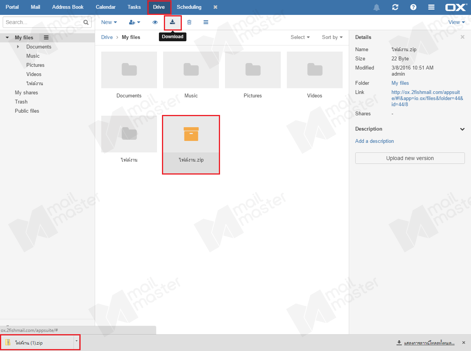This screenshot has width=471, height=351.
Task: Open the Select dropdown
Action: click(x=300, y=37)
